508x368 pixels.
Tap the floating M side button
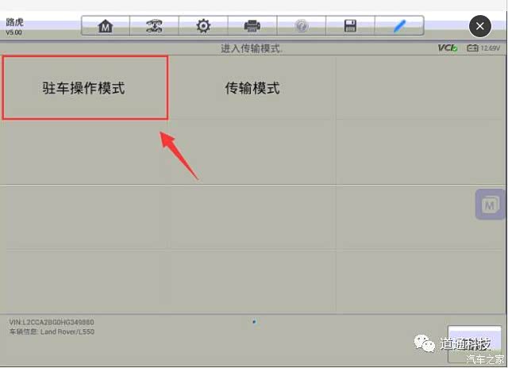coord(490,205)
